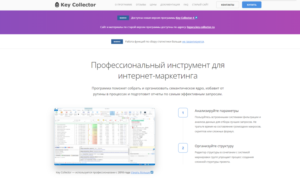Open the О ПРОГРАММЕ menu item
The image size is (300, 180).
pos(123,5)
